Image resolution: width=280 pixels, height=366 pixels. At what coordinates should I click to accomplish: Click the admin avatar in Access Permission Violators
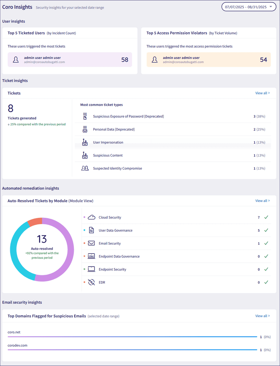click(155, 60)
